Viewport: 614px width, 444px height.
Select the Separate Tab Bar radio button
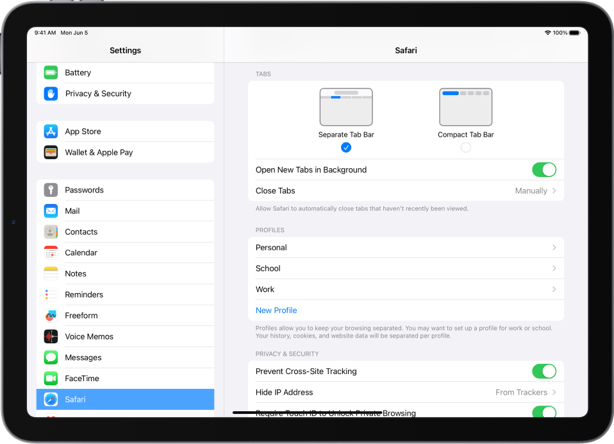pos(345,148)
